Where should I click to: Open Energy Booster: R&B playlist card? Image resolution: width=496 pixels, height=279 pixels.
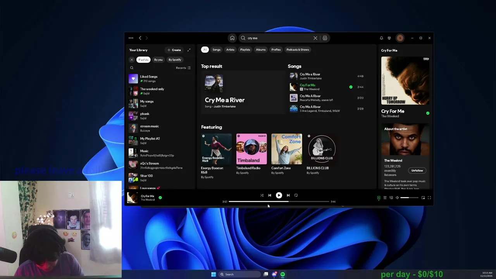point(216,156)
